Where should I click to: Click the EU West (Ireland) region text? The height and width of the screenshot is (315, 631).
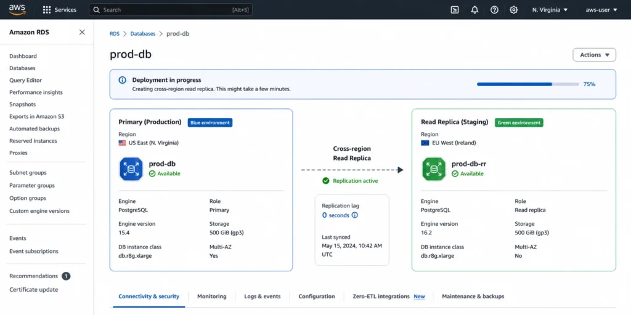tap(454, 143)
